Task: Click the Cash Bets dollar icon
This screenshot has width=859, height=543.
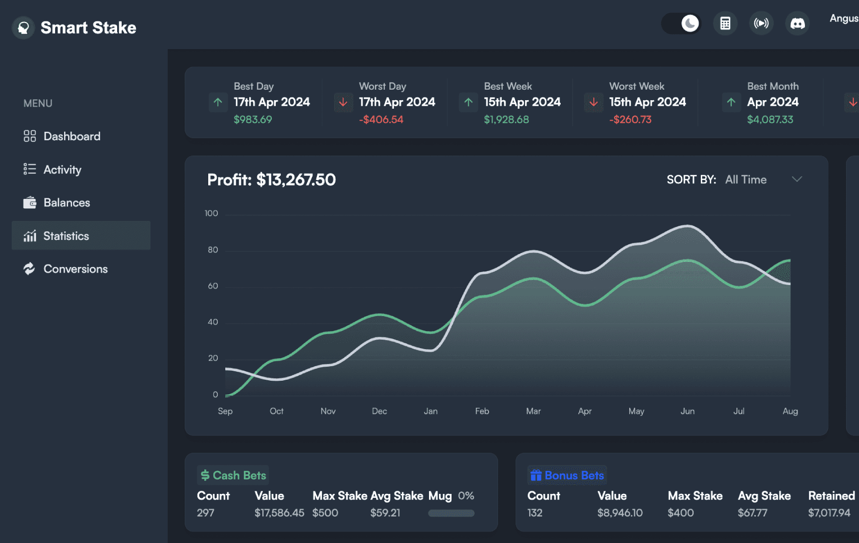Action: pyautogui.click(x=205, y=475)
